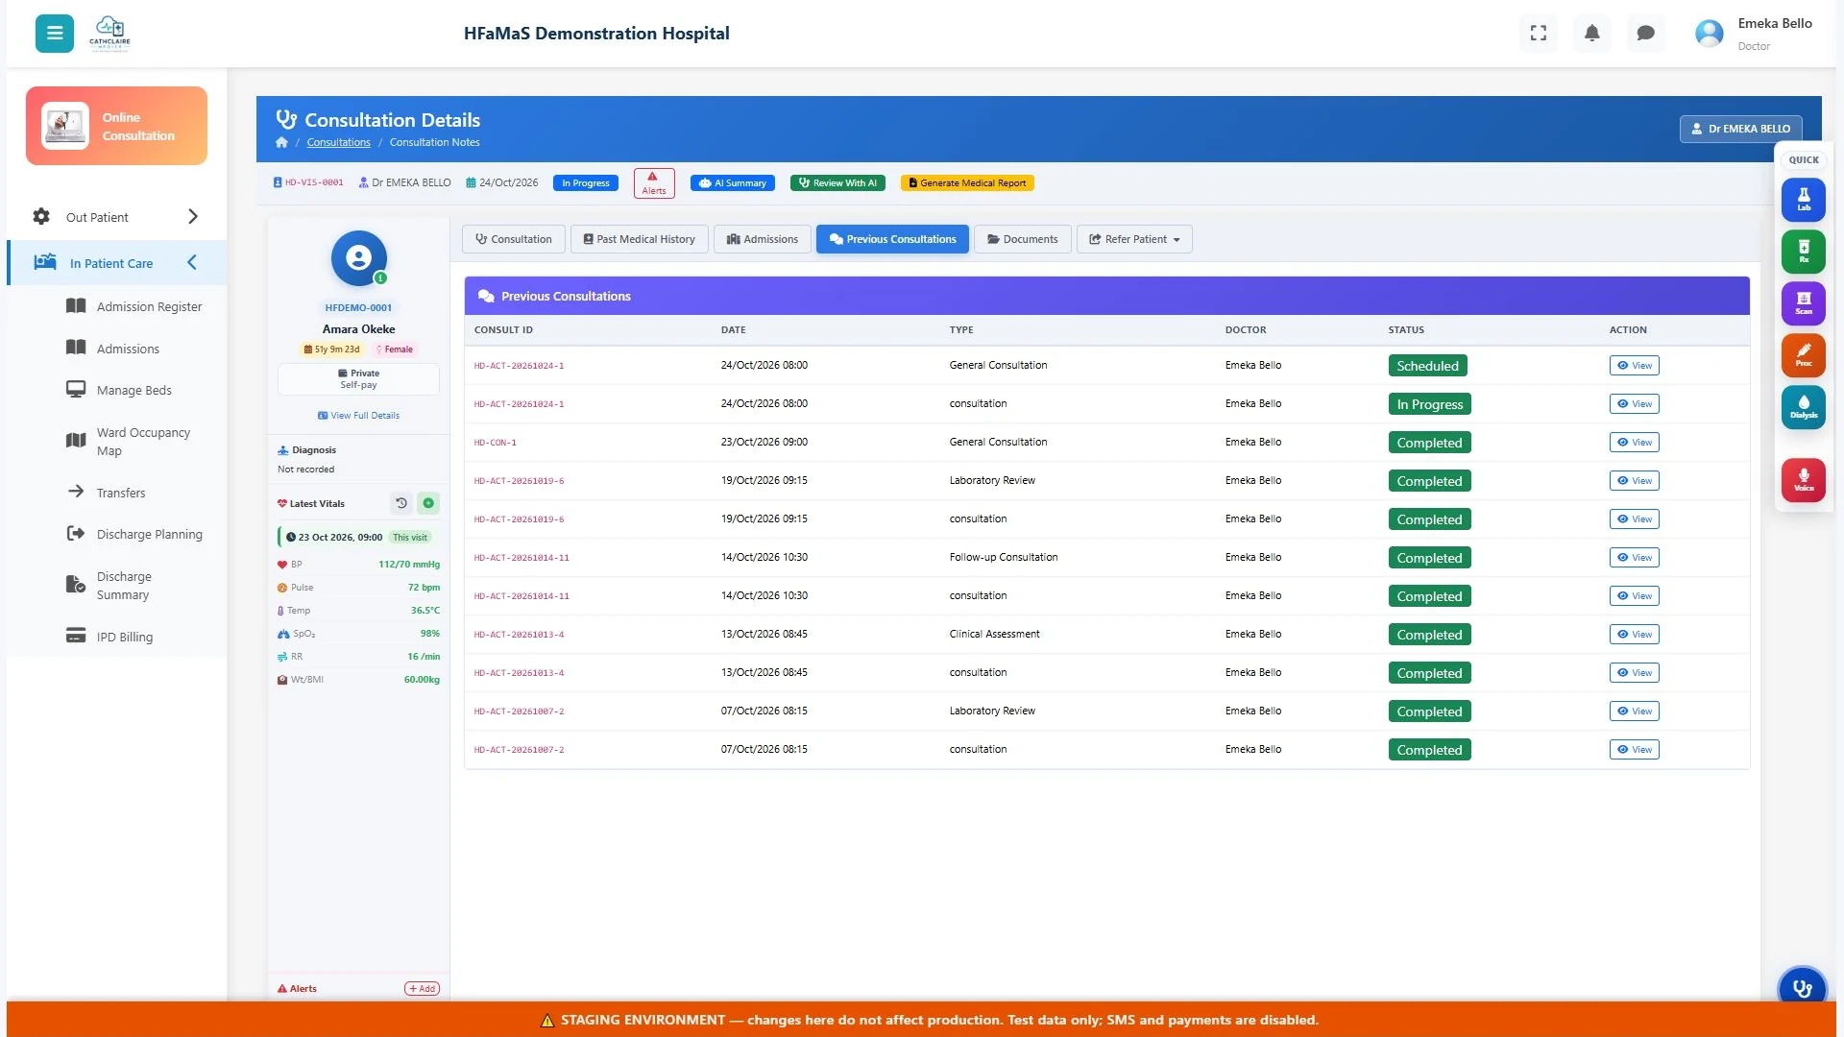Image resolution: width=1844 pixels, height=1037 pixels.
Task: Start Voice recording quick action
Action: click(1804, 480)
